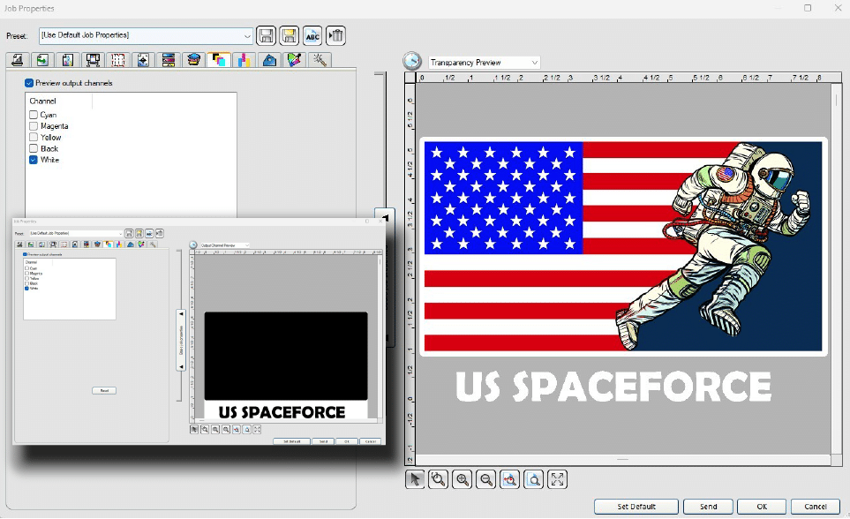Close the Job Properties window

pyautogui.click(x=838, y=8)
